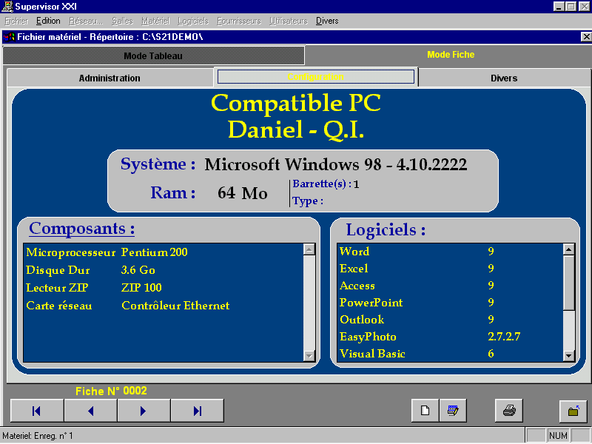Select the Microprocesseur component row

tap(164, 252)
